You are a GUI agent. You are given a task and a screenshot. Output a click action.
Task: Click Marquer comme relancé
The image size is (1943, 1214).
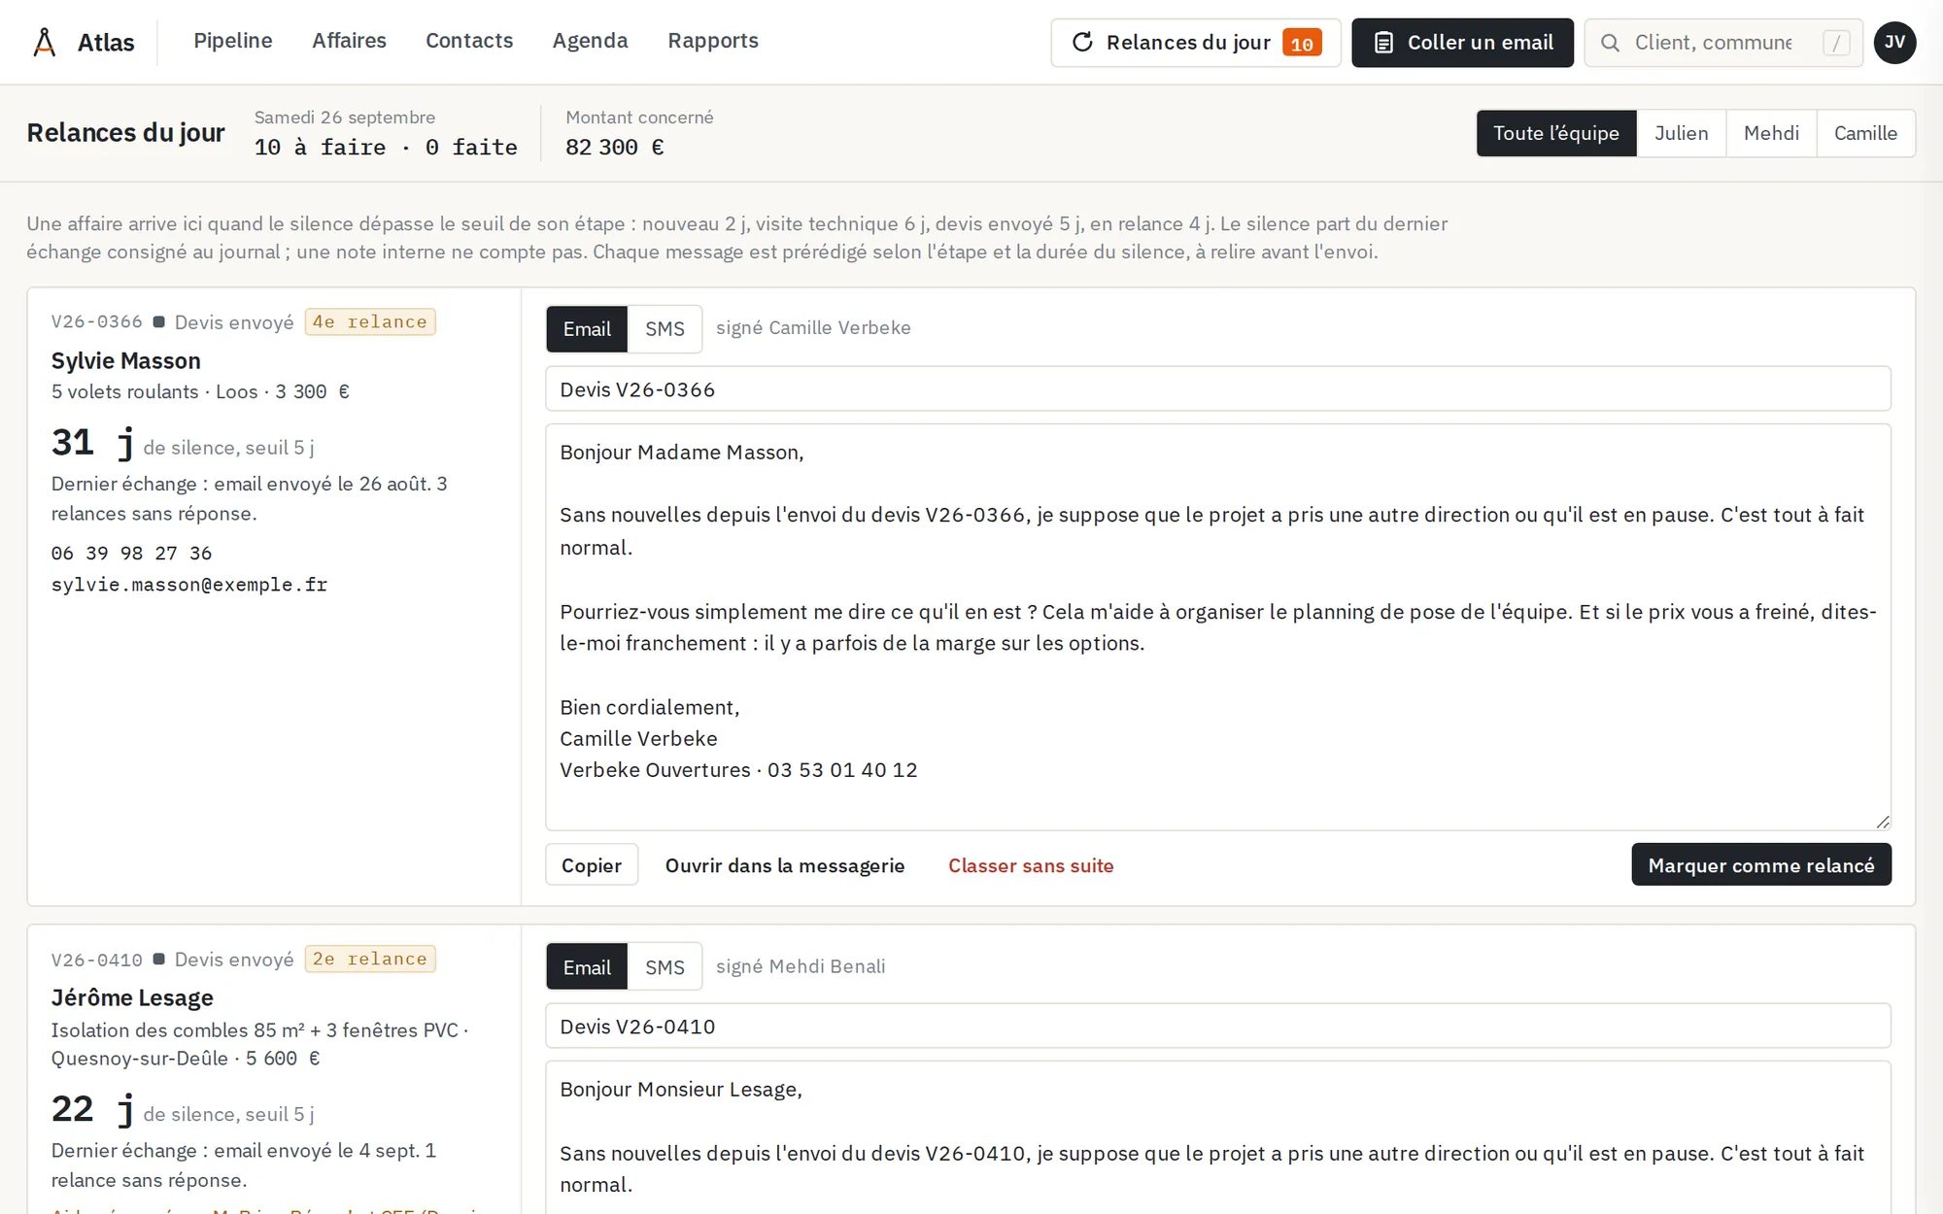1761,865
